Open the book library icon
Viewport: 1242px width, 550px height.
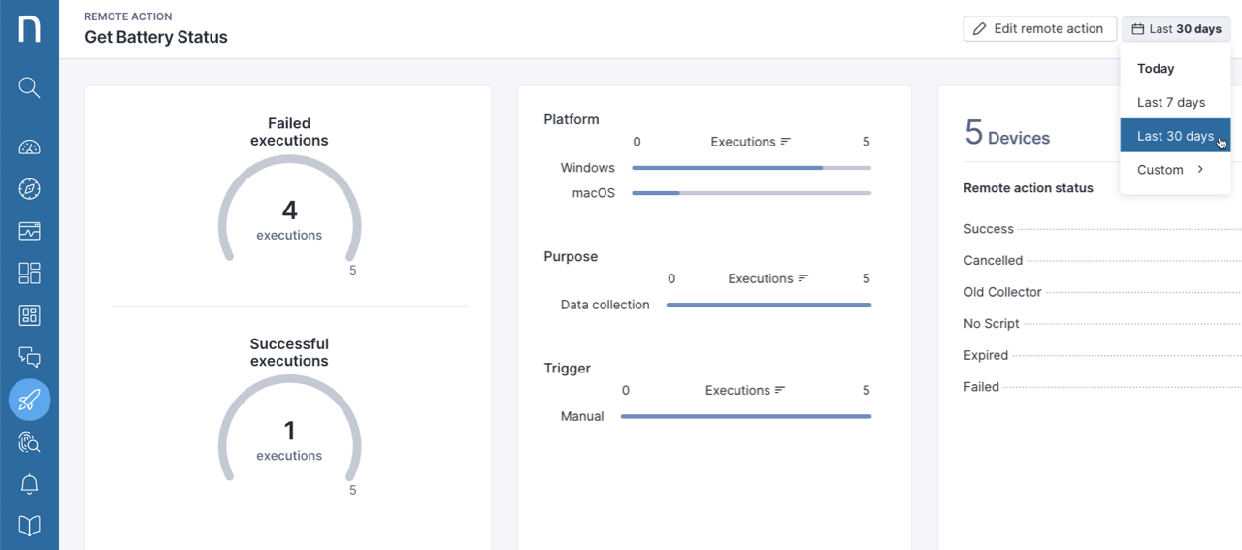click(x=29, y=526)
